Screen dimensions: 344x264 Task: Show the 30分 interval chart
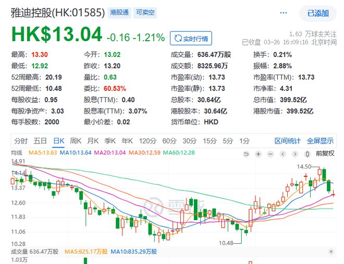pos(190,141)
